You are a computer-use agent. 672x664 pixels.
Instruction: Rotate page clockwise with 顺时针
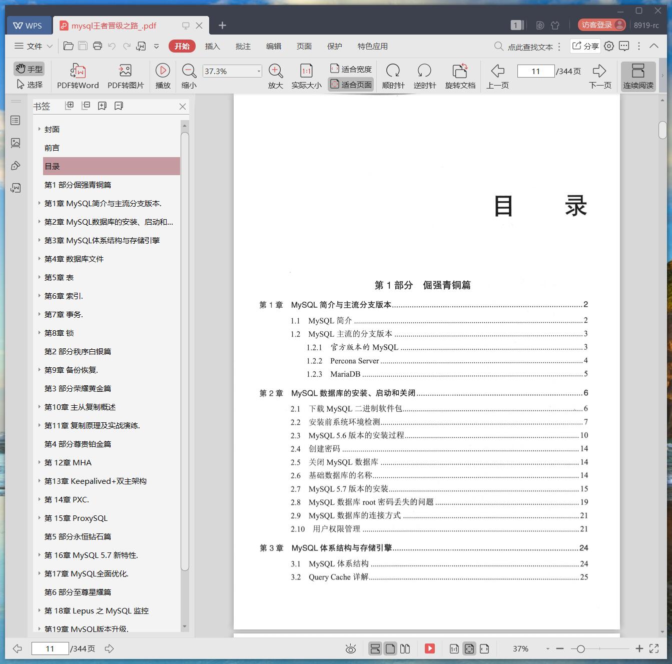click(x=393, y=76)
